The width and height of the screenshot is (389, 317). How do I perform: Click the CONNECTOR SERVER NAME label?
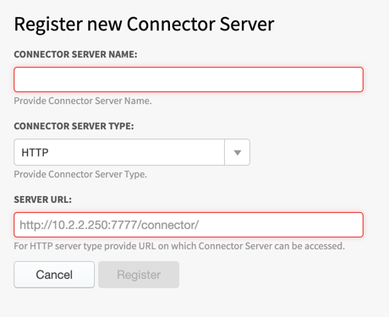pos(75,54)
